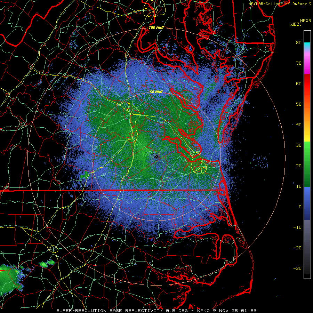Click the -10 dBZ scale value
The width and height of the screenshot is (313, 313).
pyautogui.click(x=297, y=227)
